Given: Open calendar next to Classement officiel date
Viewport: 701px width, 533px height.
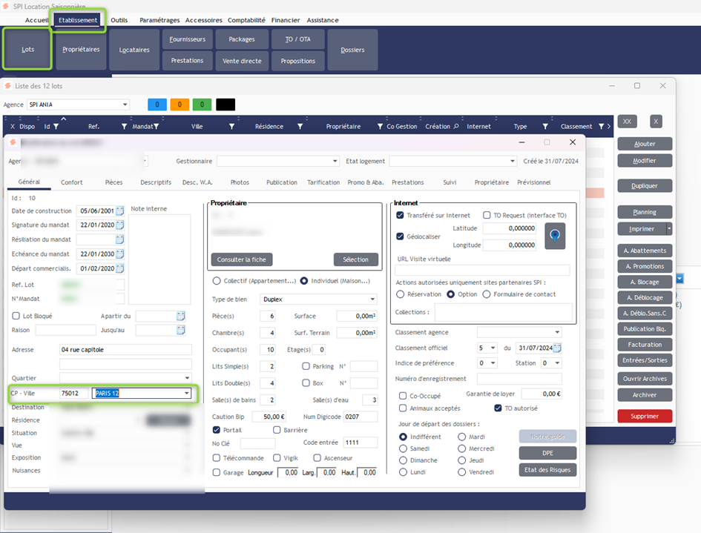Looking at the screenshot, I should (557, 348).
